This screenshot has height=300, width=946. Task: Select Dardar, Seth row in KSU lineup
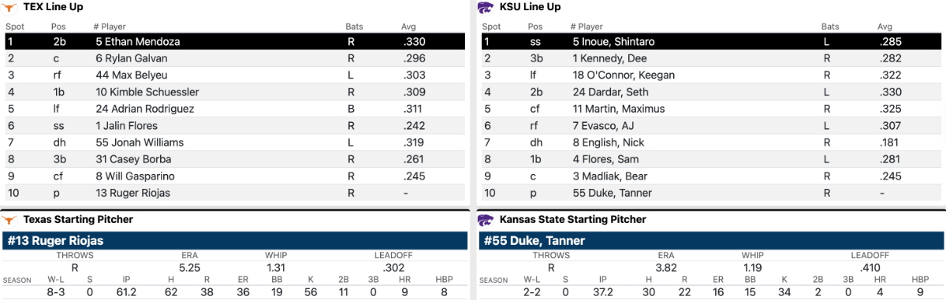[711, 92]
